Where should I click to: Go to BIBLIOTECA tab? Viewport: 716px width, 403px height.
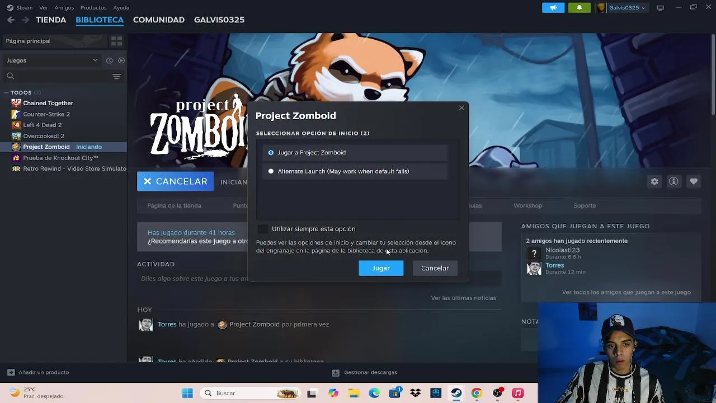coord(100,20)
